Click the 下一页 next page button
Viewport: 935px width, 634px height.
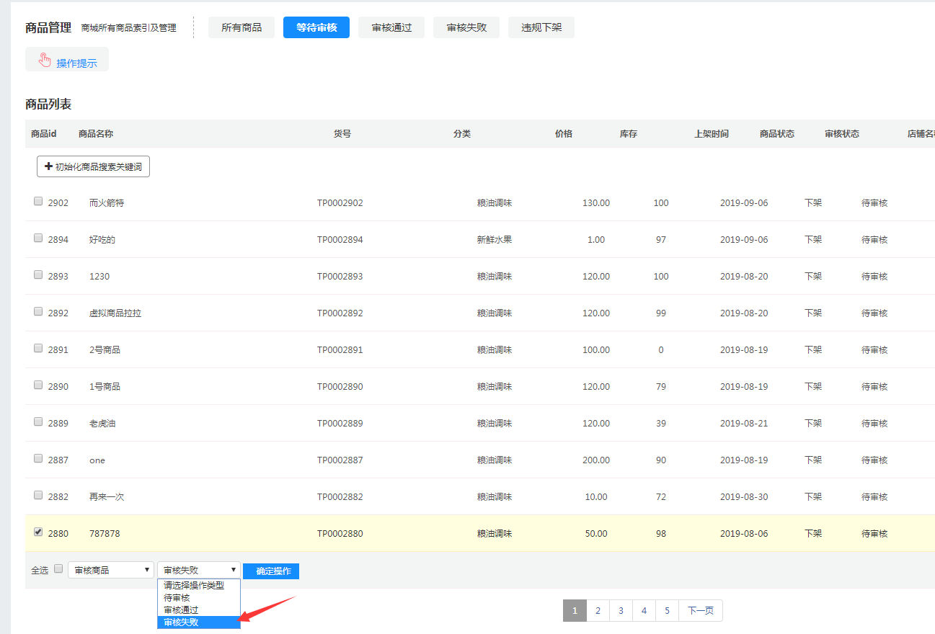(700, 611)
